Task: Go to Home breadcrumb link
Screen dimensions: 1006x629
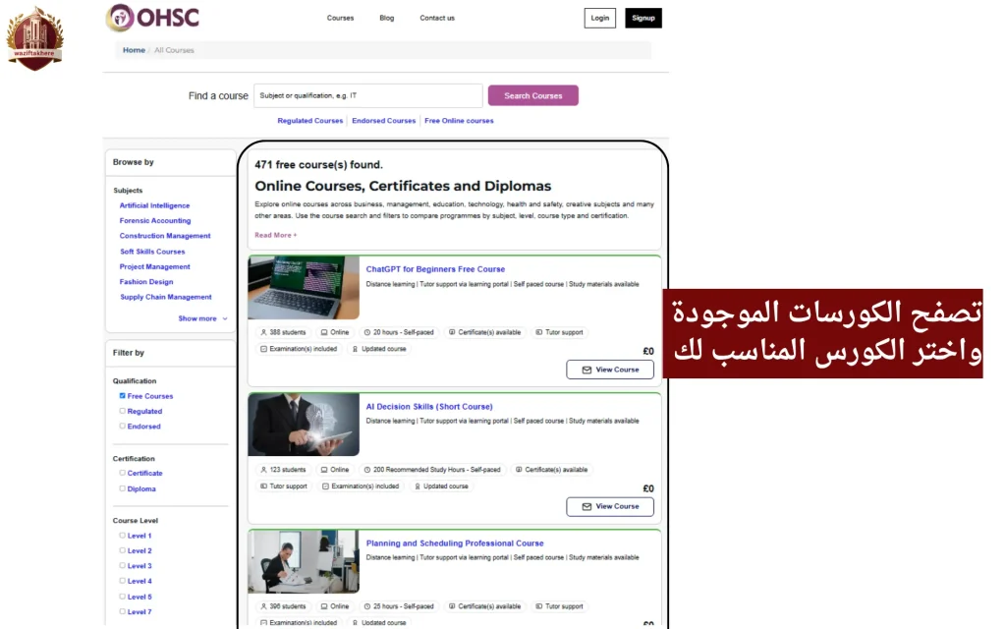Action: [x=134, y=50]
